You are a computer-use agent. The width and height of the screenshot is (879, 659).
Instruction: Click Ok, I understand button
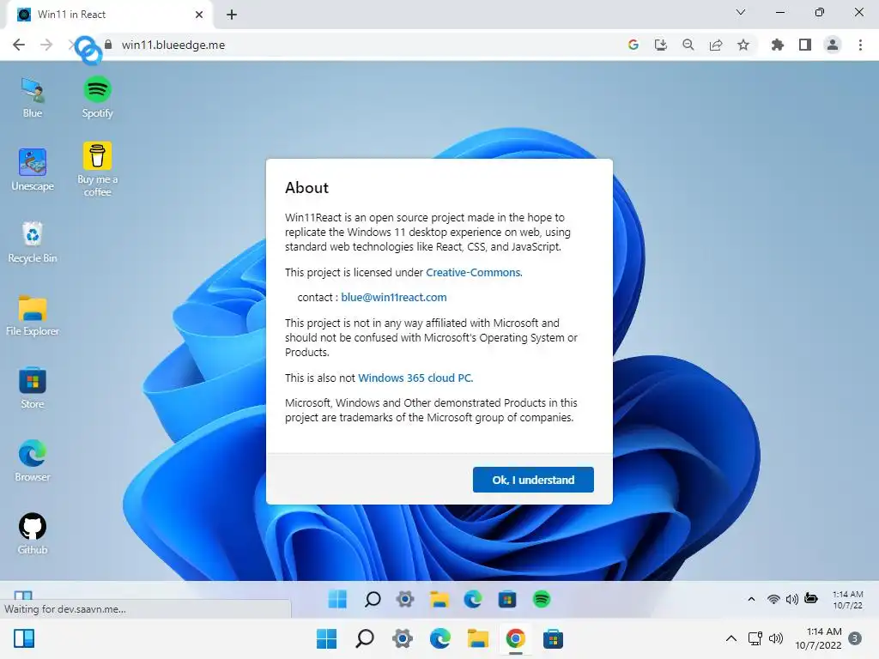coord(533,480)
